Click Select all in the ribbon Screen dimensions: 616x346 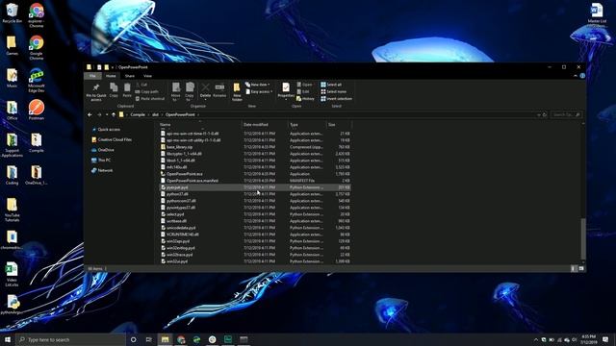pyautogui.click(x=331, y=85)
